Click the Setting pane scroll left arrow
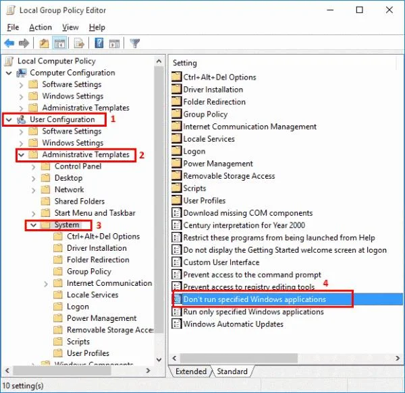This screenshot has width=405, height=393. click(174, 358)
